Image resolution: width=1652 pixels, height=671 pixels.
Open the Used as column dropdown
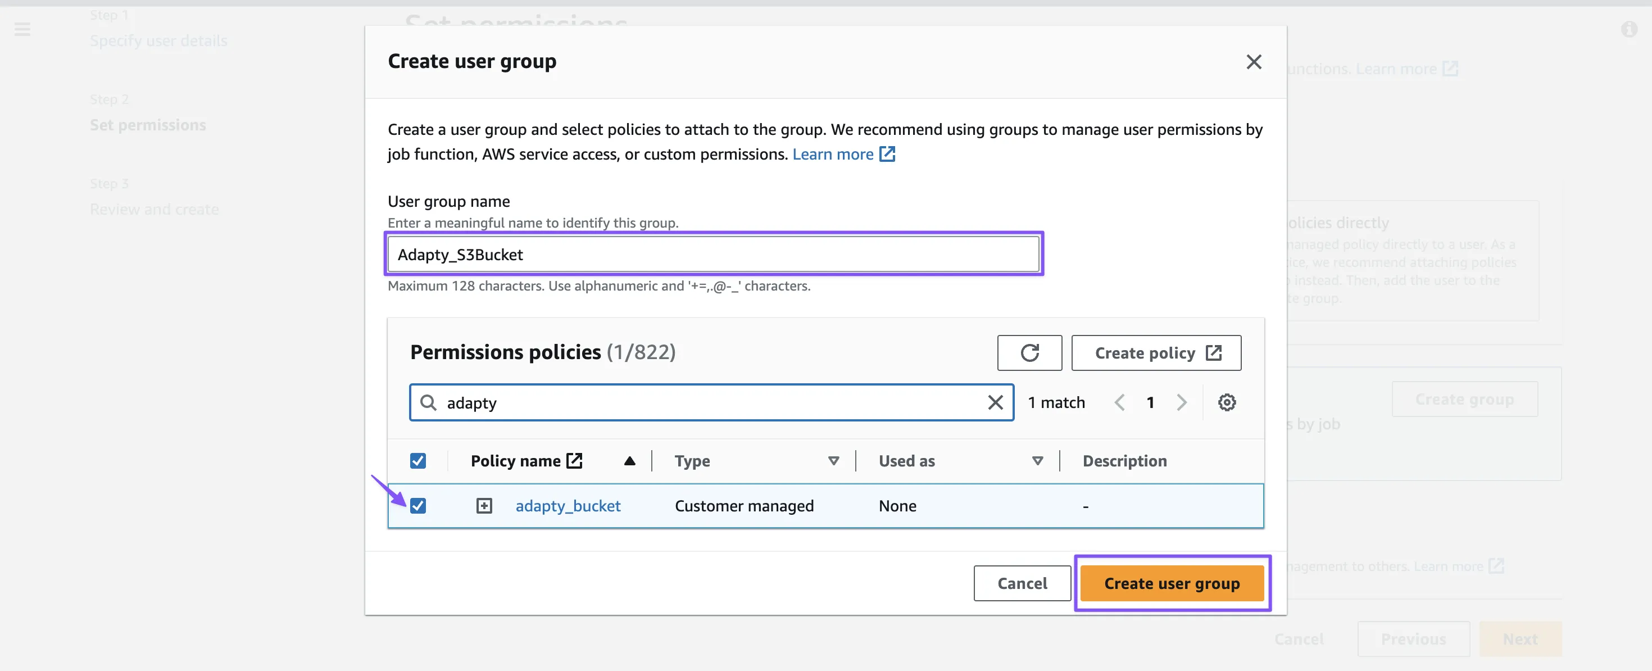point(1037,461)
